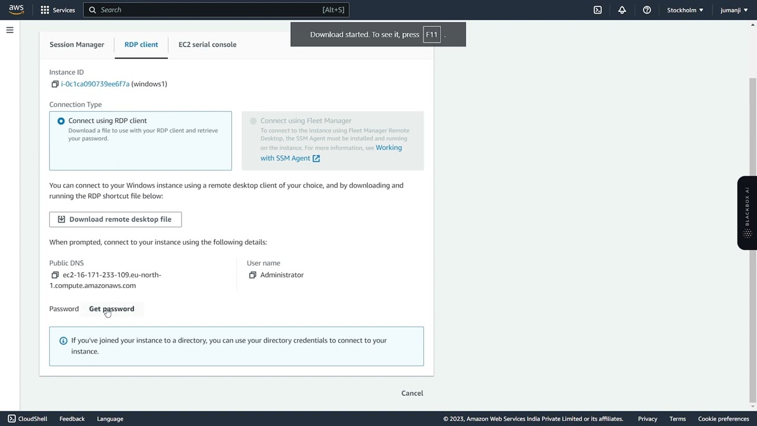Open the Blackbox AI side widget
The width and height of the screenshot is (757, 426).
[x=747, y=213]
